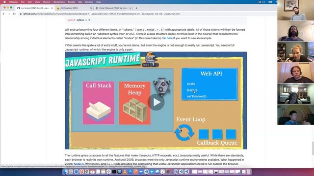Click the Memory Heap card in diagram
The height and width of the screenshot is (176, 314).
pyautogui.click(x=134, y=103)
